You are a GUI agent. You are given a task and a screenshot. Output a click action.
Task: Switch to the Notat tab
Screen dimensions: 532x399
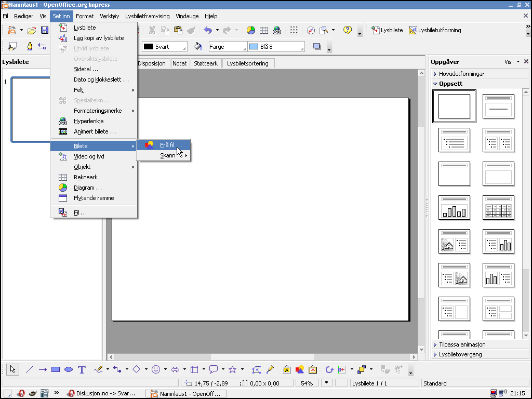coord(179,63)
